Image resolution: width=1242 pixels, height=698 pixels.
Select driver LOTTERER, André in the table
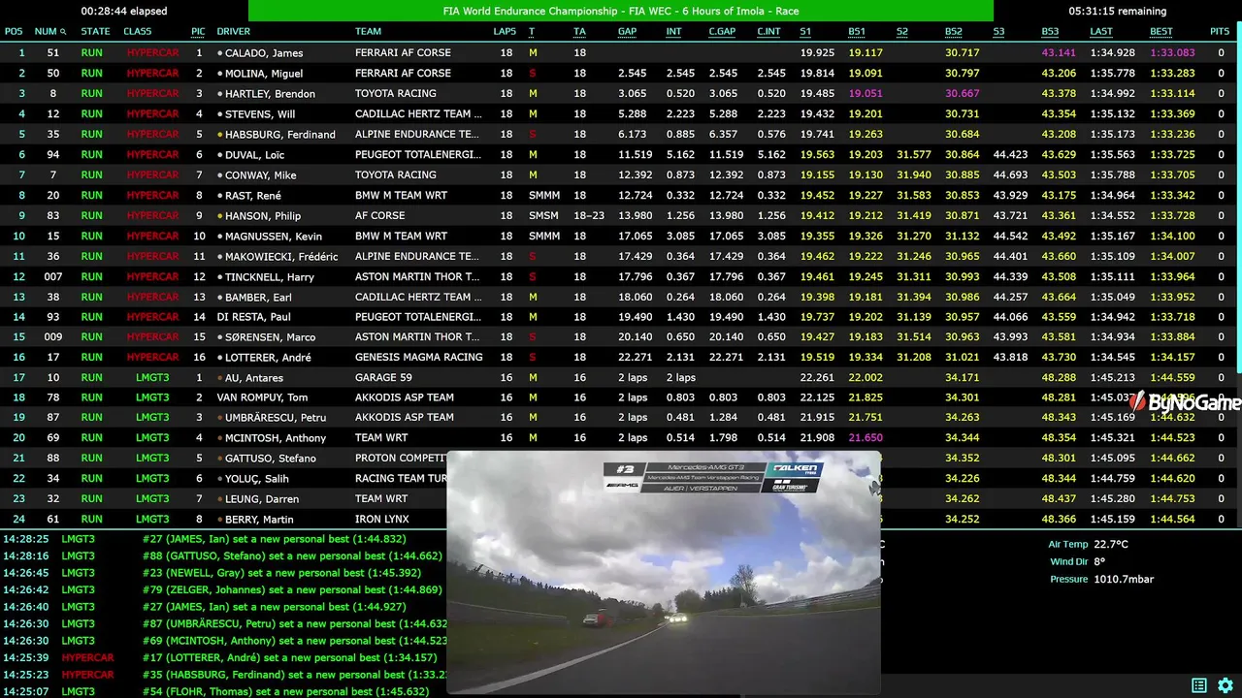tap(270, 358)
